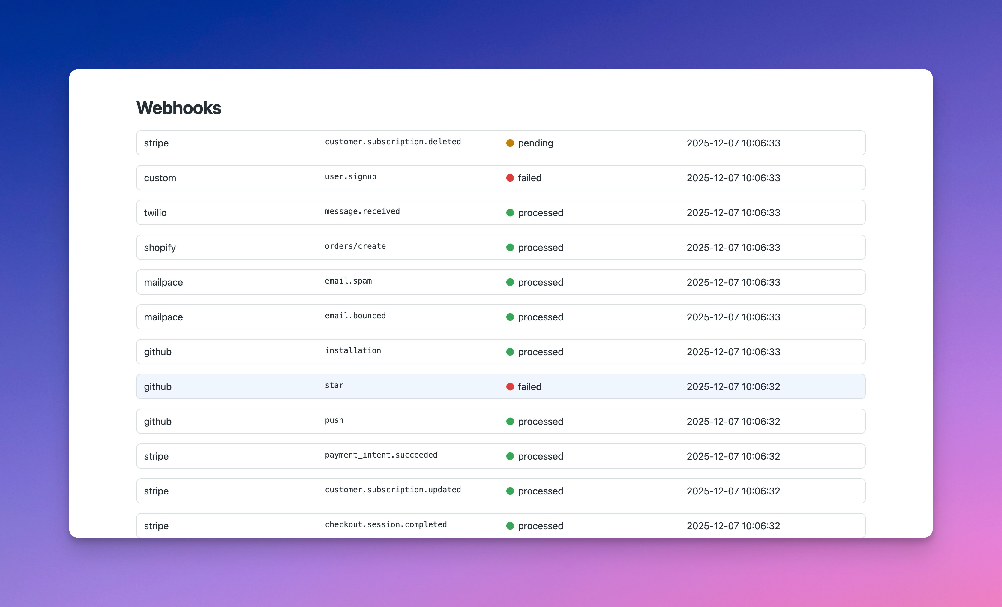
Task: Open the custom user.signup webhook row
Action: [x=350, y=177]
